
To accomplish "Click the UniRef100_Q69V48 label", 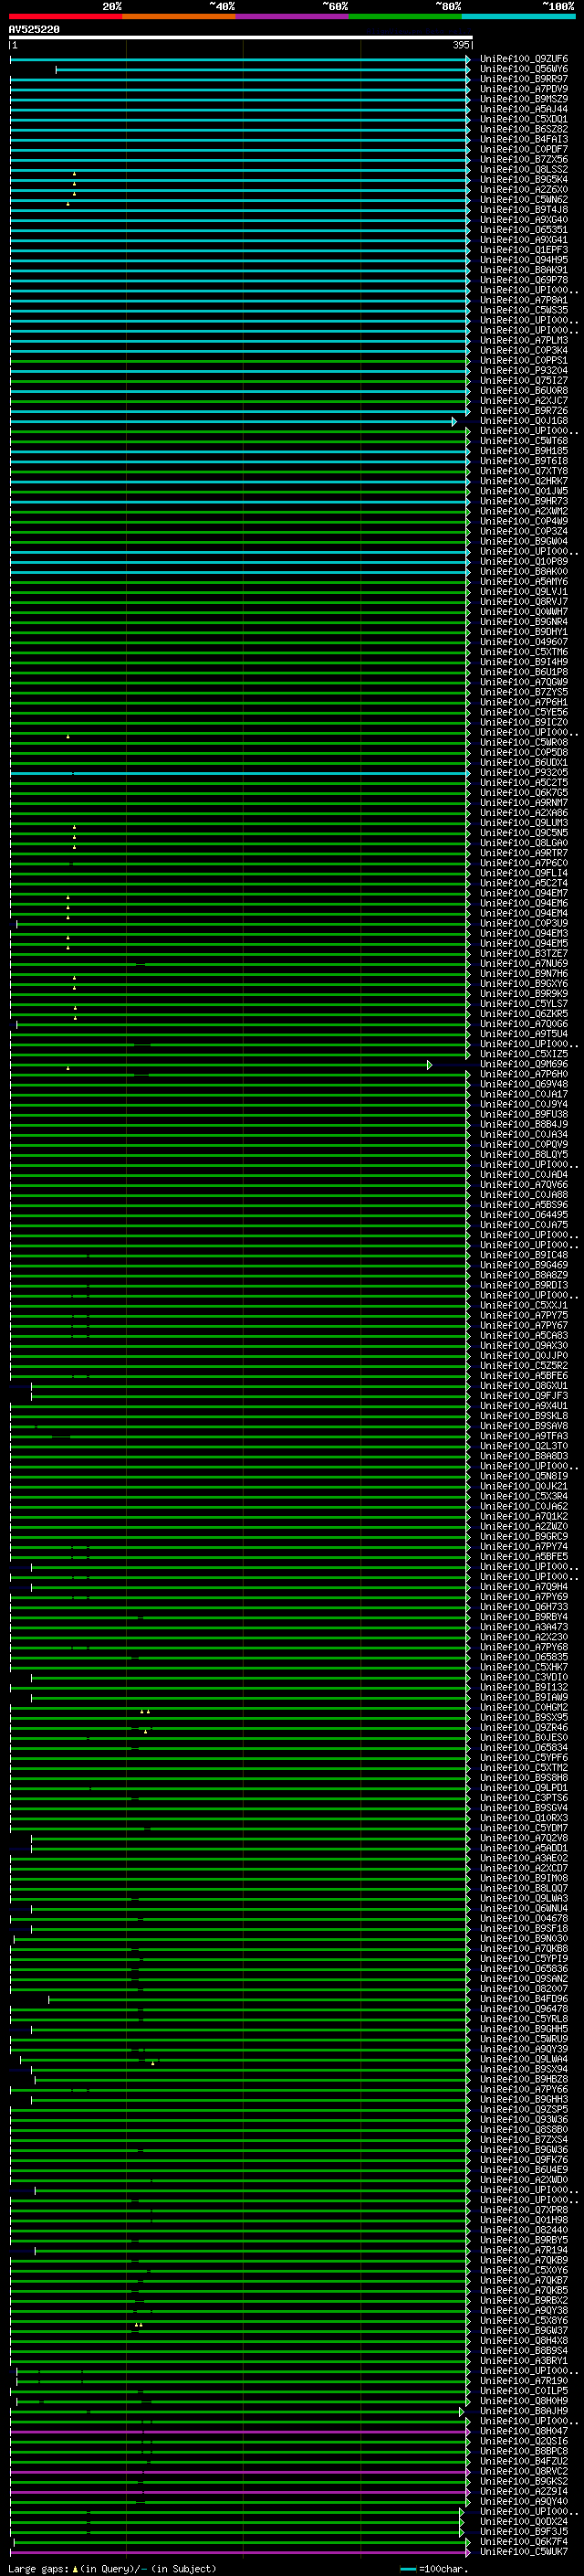I will (x=523, y=1084).
